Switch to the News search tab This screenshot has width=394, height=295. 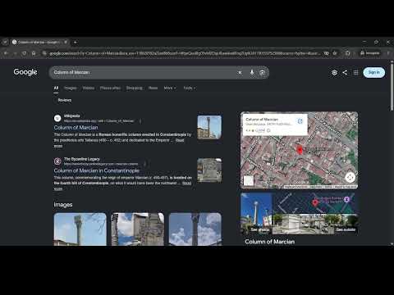153,88
